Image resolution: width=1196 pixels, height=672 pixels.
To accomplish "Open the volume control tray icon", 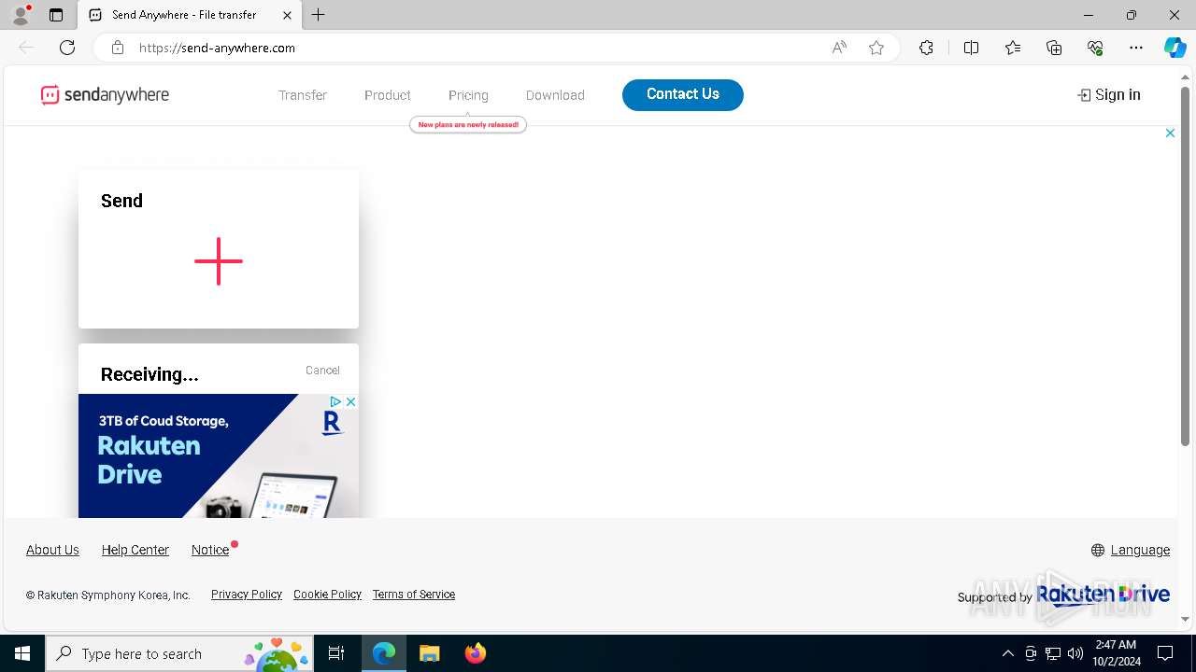I will [x=1075, y=653].
